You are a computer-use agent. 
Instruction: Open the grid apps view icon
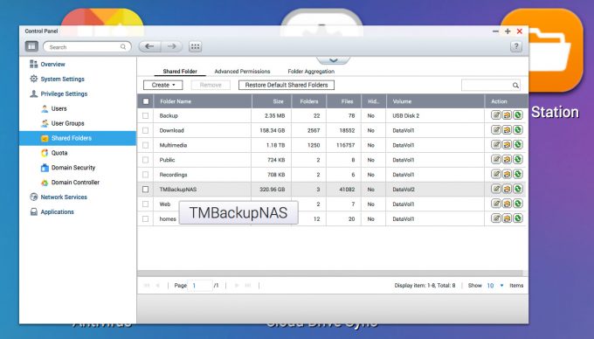point(195,46)
